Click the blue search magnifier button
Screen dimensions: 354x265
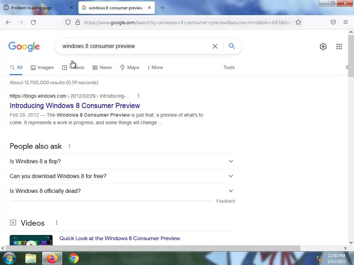coord(232,46)
